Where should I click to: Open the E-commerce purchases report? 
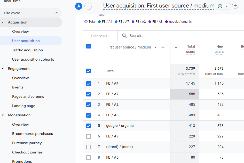32,134
